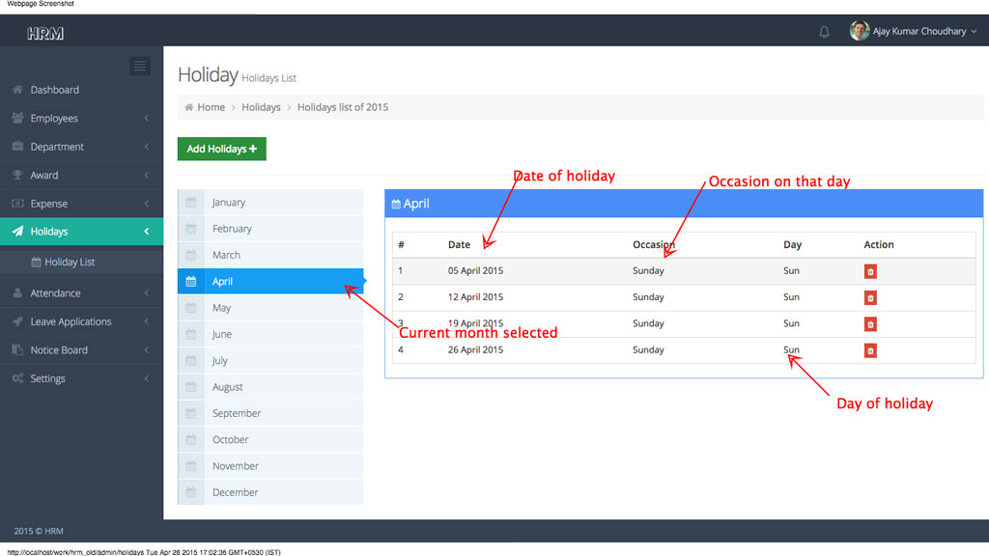This screenshot has height=556, width=989.
Task: Toggle the sidebar hamburger menu icon
Action: pos(140,66)
